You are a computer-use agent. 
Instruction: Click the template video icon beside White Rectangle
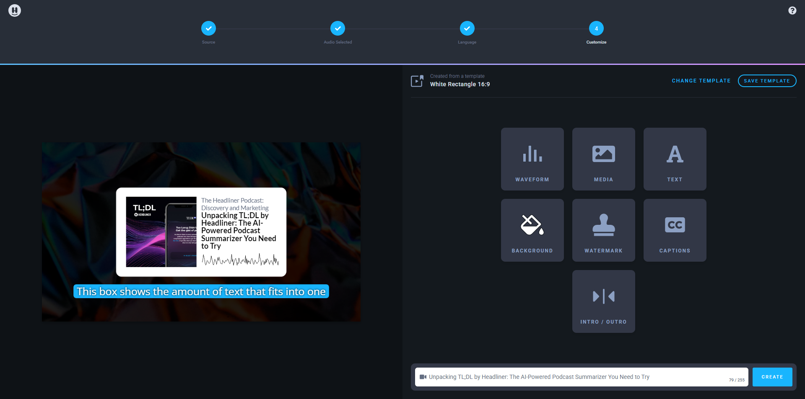click(417, 81)
